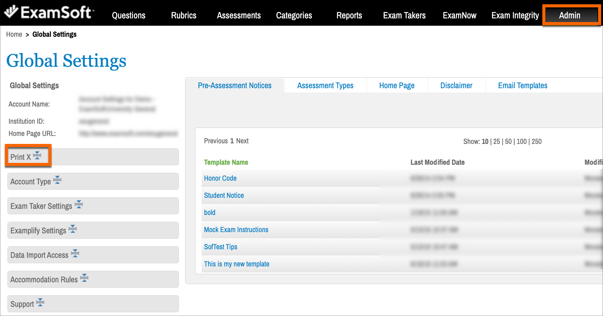Go to Home breadcrumb link

tap(14, 34)
